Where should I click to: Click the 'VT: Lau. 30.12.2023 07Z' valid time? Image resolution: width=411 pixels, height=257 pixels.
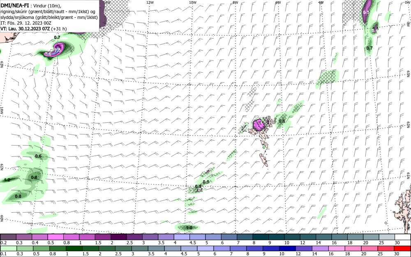pyautogui.click(x=25, y=28)
